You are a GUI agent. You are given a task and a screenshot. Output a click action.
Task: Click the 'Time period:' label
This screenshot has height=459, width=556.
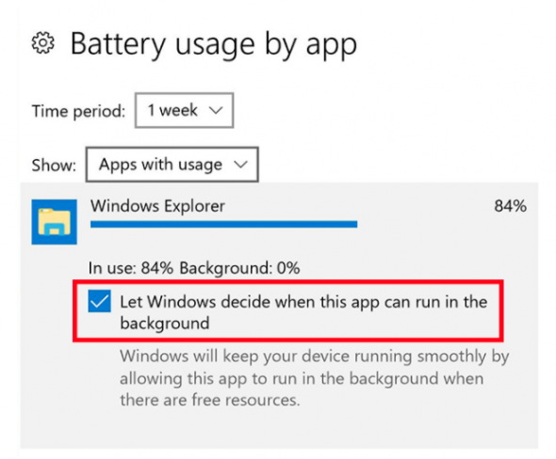pyautogui.click(x=79, y=111)
